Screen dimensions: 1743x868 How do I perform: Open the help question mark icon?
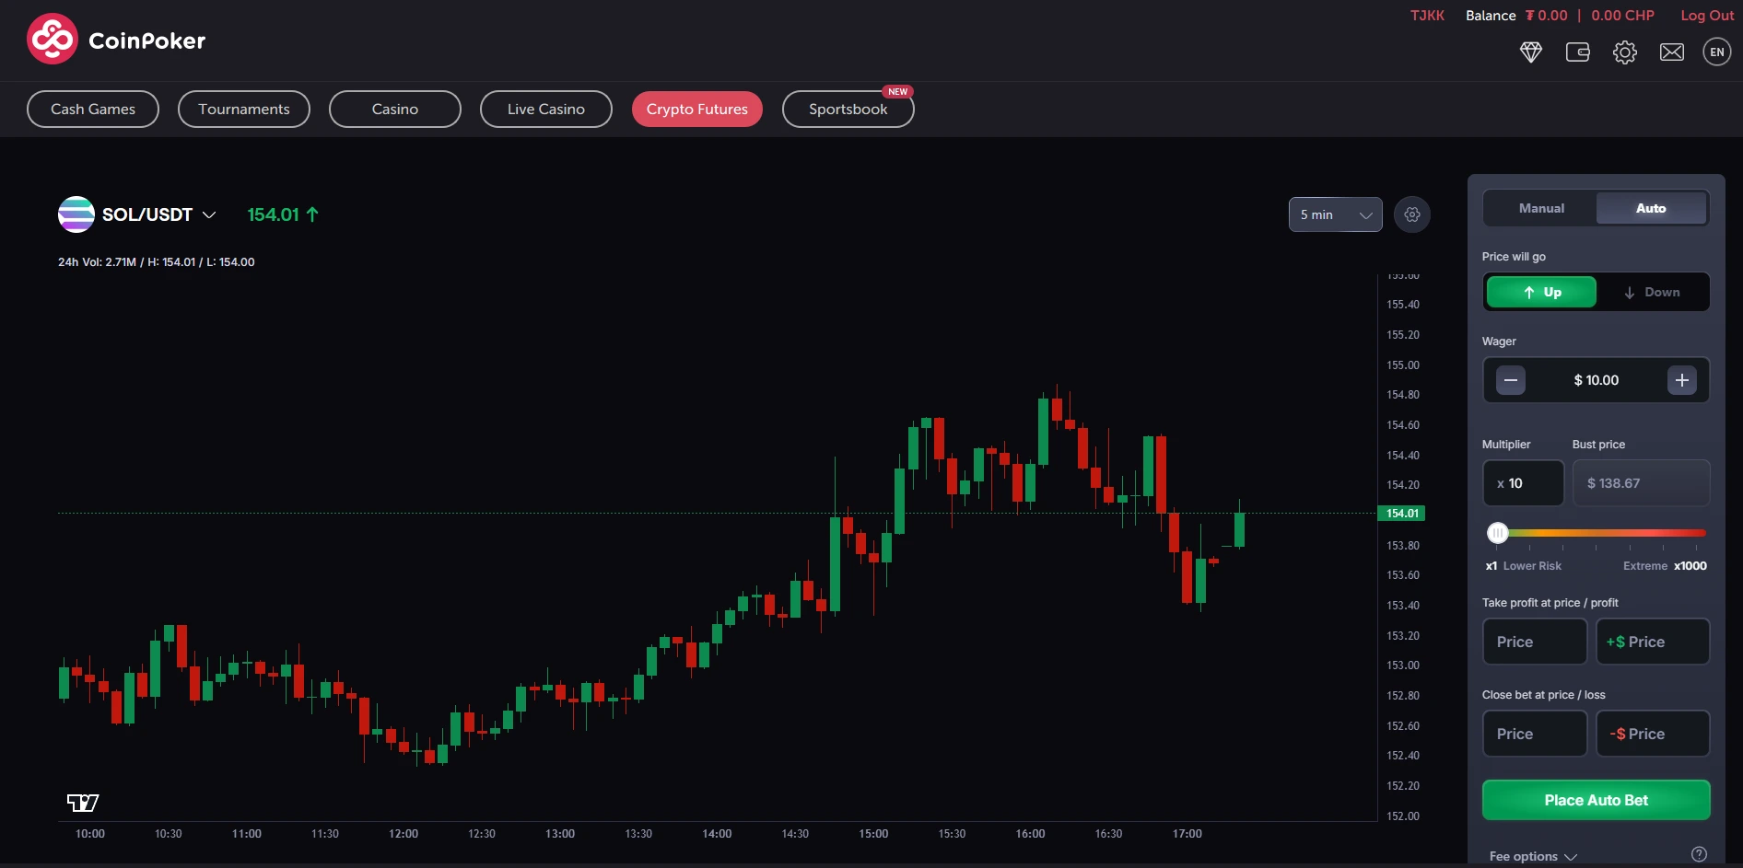pos(1700,854)
